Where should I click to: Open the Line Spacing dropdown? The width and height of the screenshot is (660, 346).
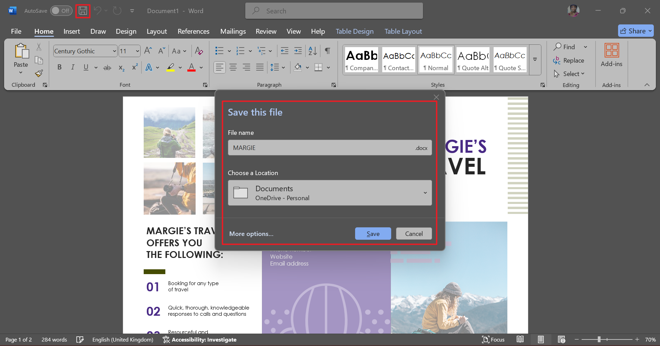coord(283,67)
